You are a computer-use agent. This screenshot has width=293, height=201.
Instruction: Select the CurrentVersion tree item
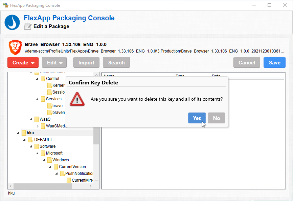(x=72, y=167)
